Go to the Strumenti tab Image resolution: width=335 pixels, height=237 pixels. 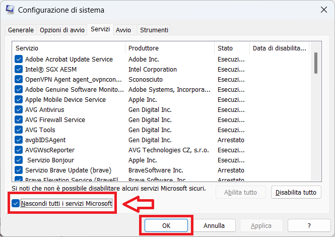[154, 30]
